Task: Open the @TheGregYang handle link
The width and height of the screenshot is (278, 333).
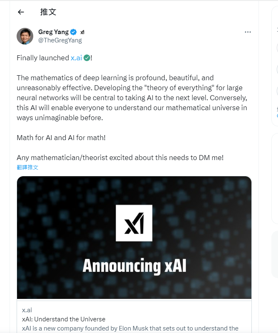Action: click(60, 40)
